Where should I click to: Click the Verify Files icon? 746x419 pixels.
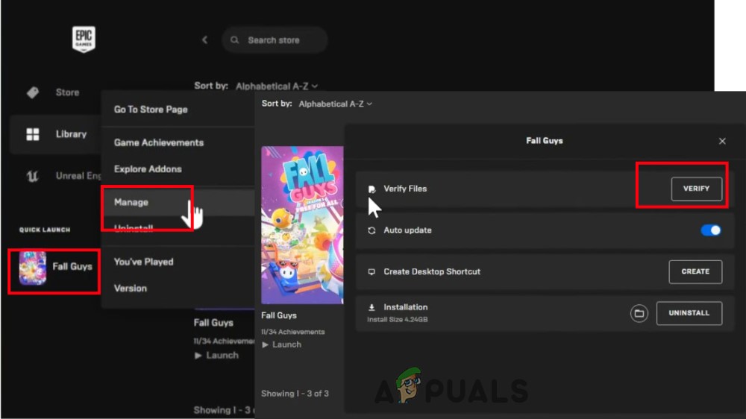click(372, 189)
